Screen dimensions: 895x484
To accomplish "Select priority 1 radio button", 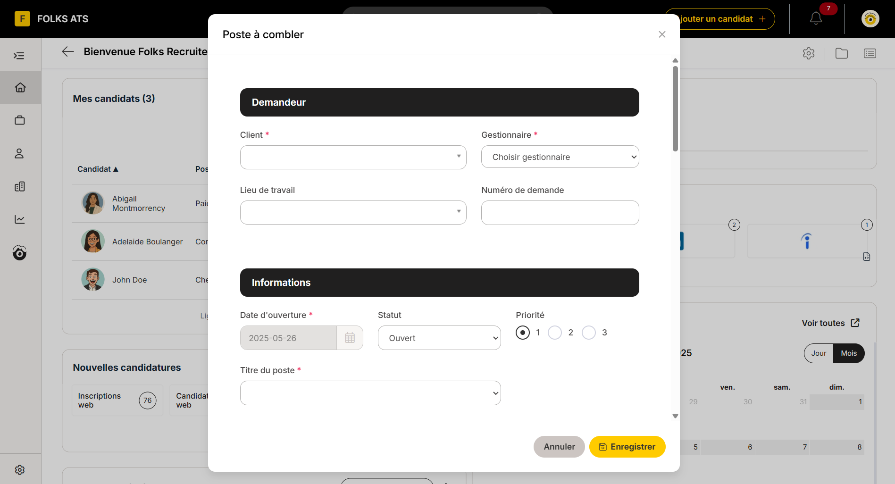I will coord(523,333).
